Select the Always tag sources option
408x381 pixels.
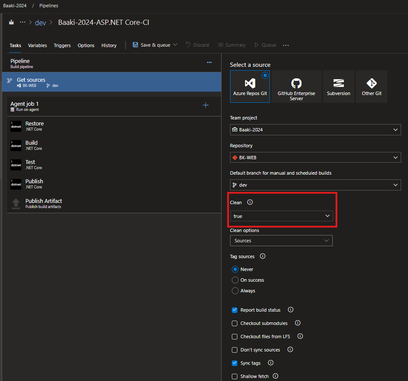tap(235, 291)
